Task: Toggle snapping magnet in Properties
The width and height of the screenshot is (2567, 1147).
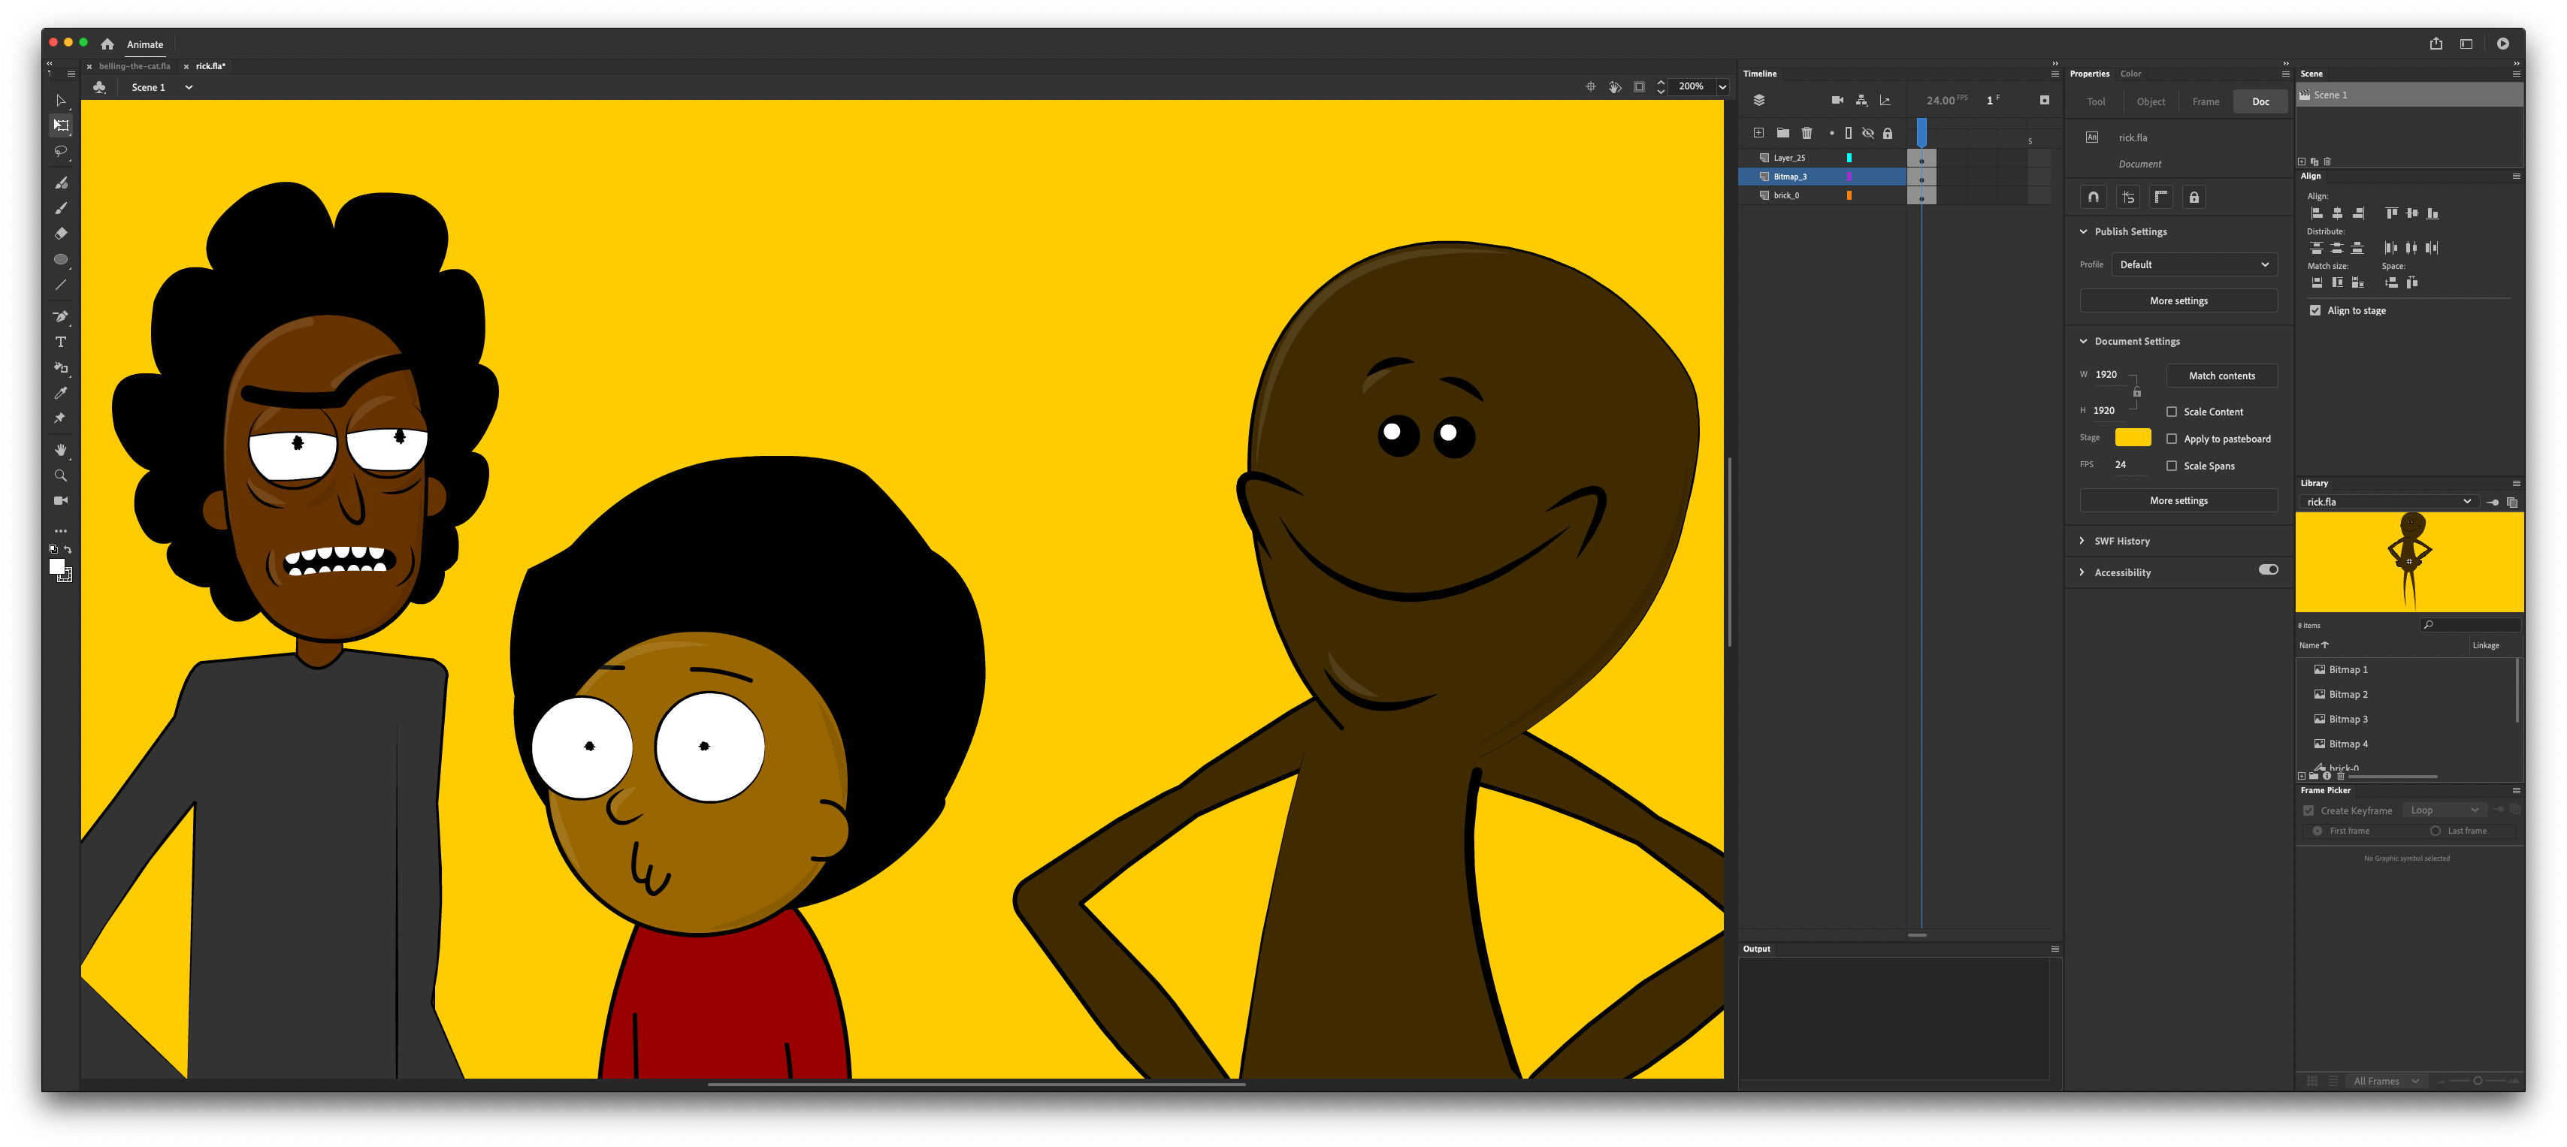Action: click(2093, 197)
